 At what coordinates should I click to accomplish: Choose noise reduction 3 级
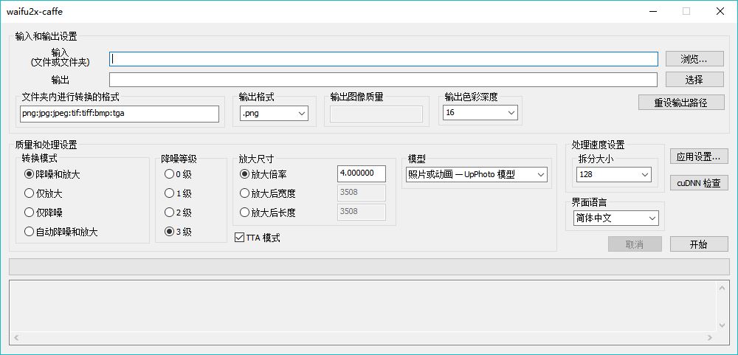coord(178,232)
